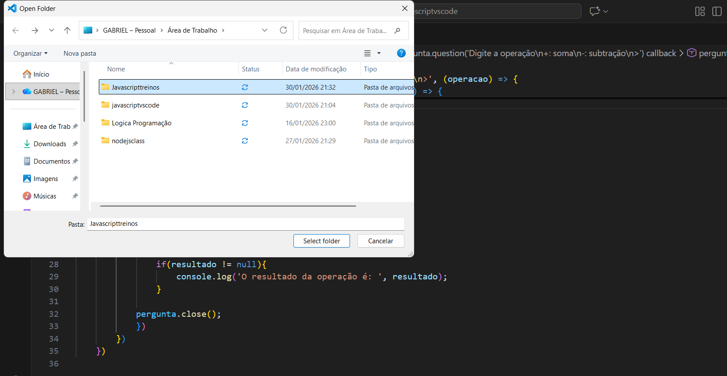Open the Copilot chat icon
Screen dimensions: 727x376
595,11
